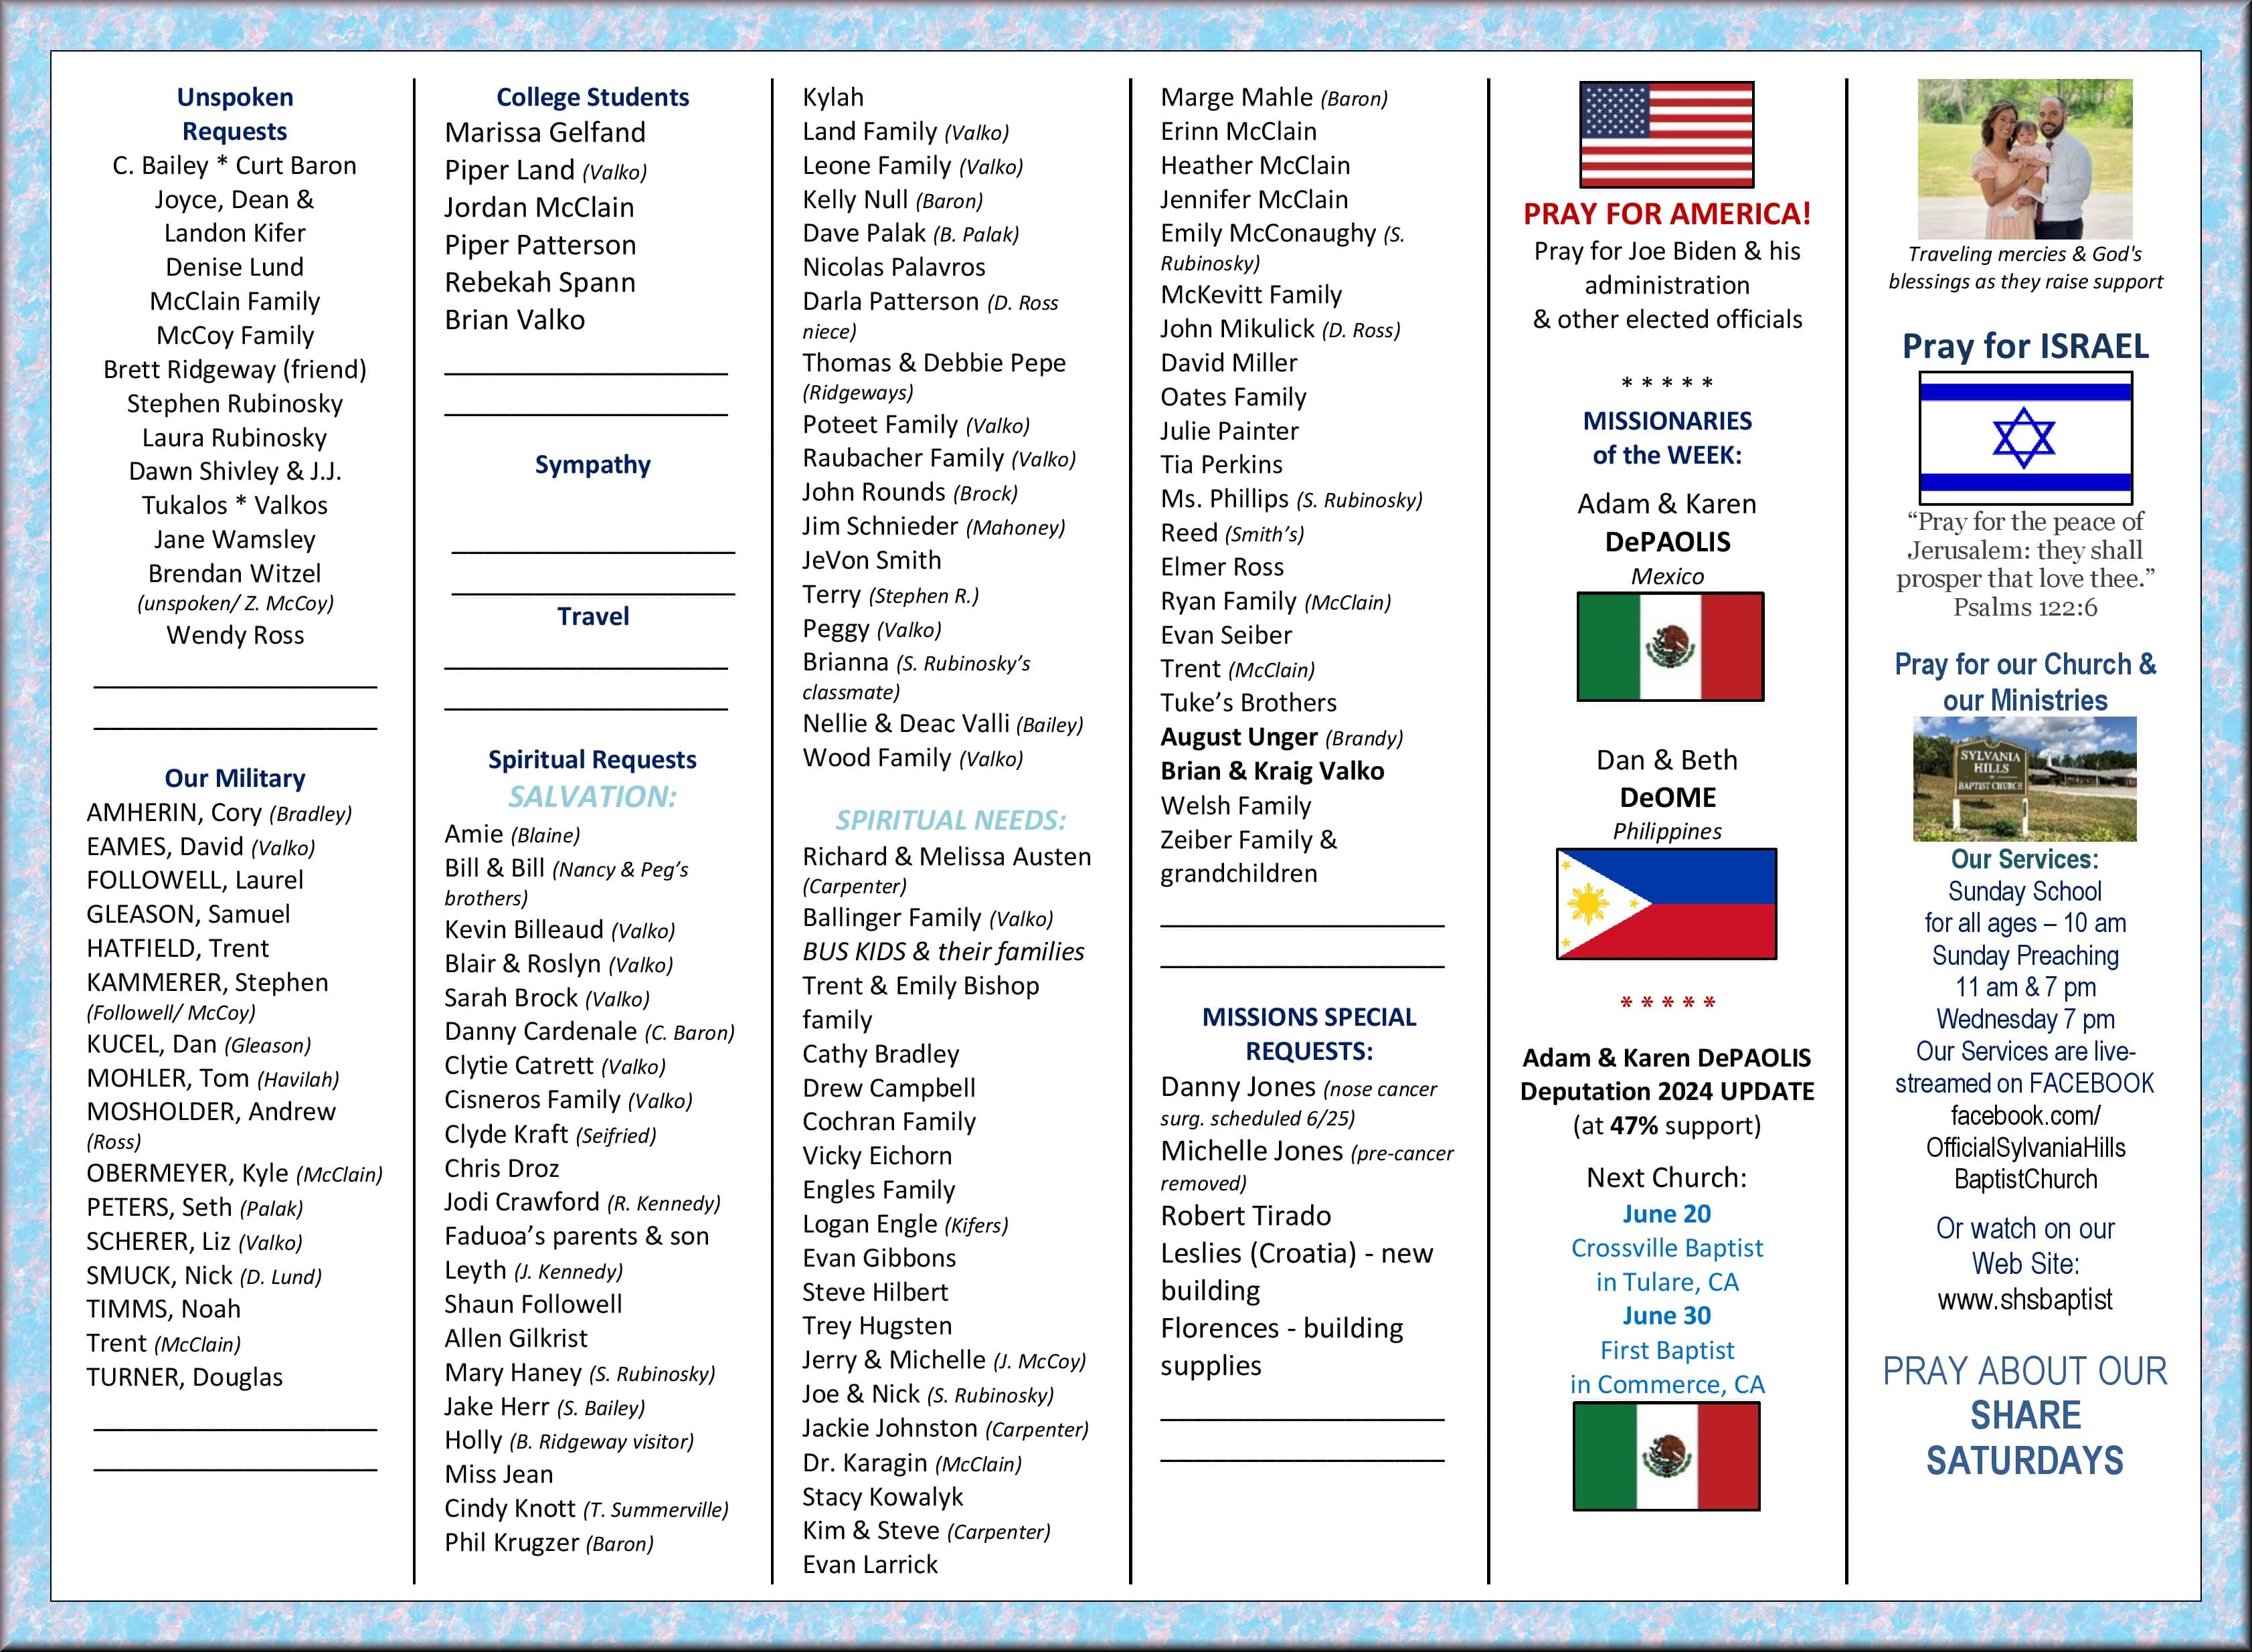The height and width of the screenshot is (1652, 2252).
Task: Click the 'SPIRITUAL NEEDS:' subheading
Action: (950, 820)
